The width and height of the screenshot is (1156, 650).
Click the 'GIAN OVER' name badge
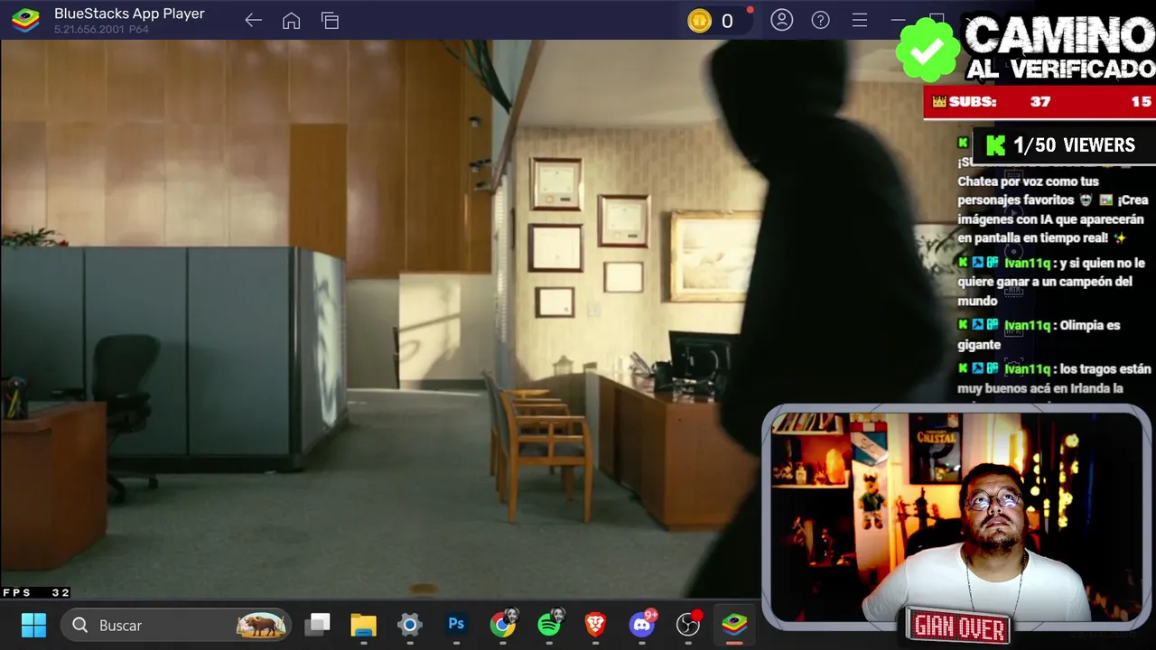click(x=959, y=626)
